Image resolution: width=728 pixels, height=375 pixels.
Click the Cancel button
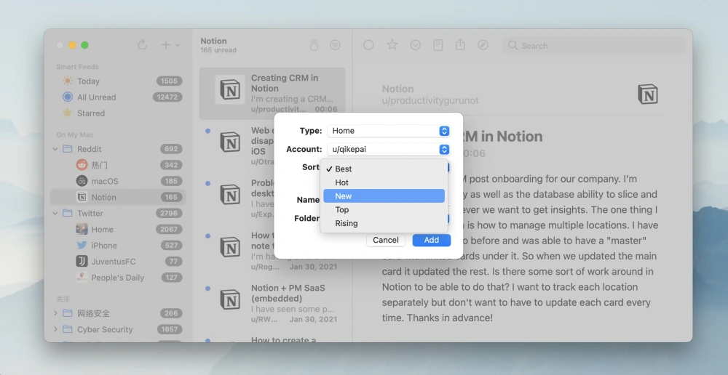pyautogui.click(x=386, y=240)
